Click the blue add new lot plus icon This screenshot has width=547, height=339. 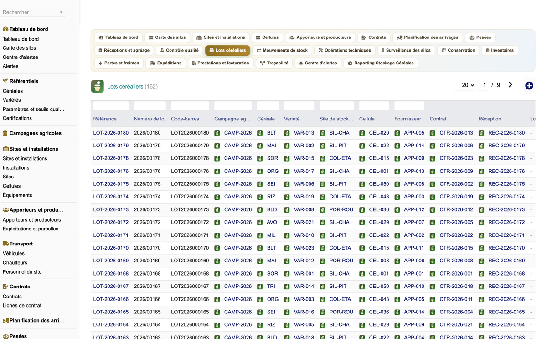click(529, 86)
